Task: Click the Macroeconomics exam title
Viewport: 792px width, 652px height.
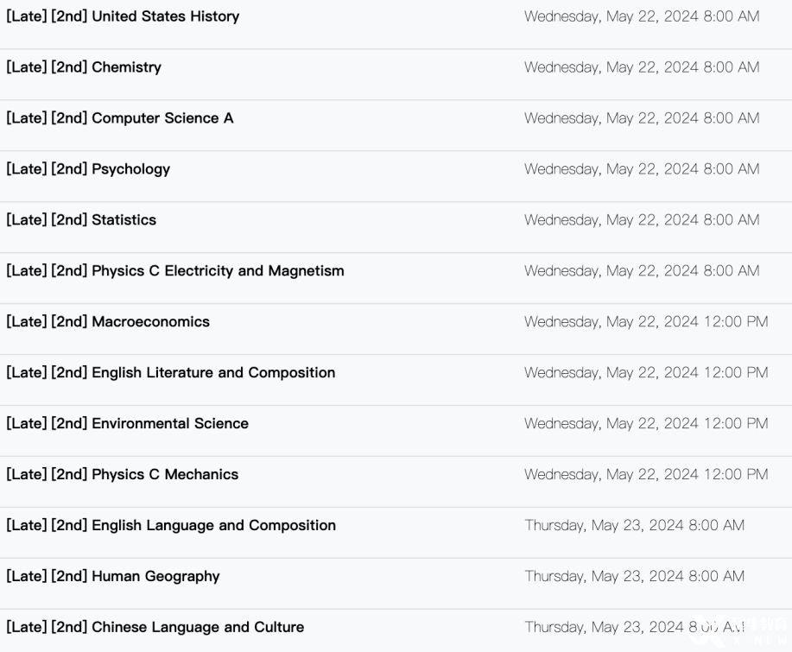Action: pyautogui.click(x=108, y=322)
